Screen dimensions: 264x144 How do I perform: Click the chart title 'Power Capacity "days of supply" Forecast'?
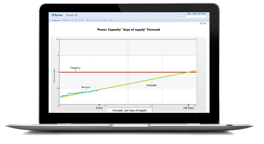[129, 29]
